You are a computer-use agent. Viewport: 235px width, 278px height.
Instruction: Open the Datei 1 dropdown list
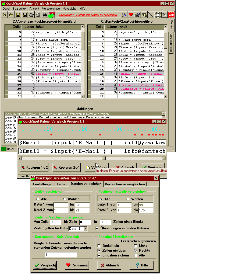85,229
